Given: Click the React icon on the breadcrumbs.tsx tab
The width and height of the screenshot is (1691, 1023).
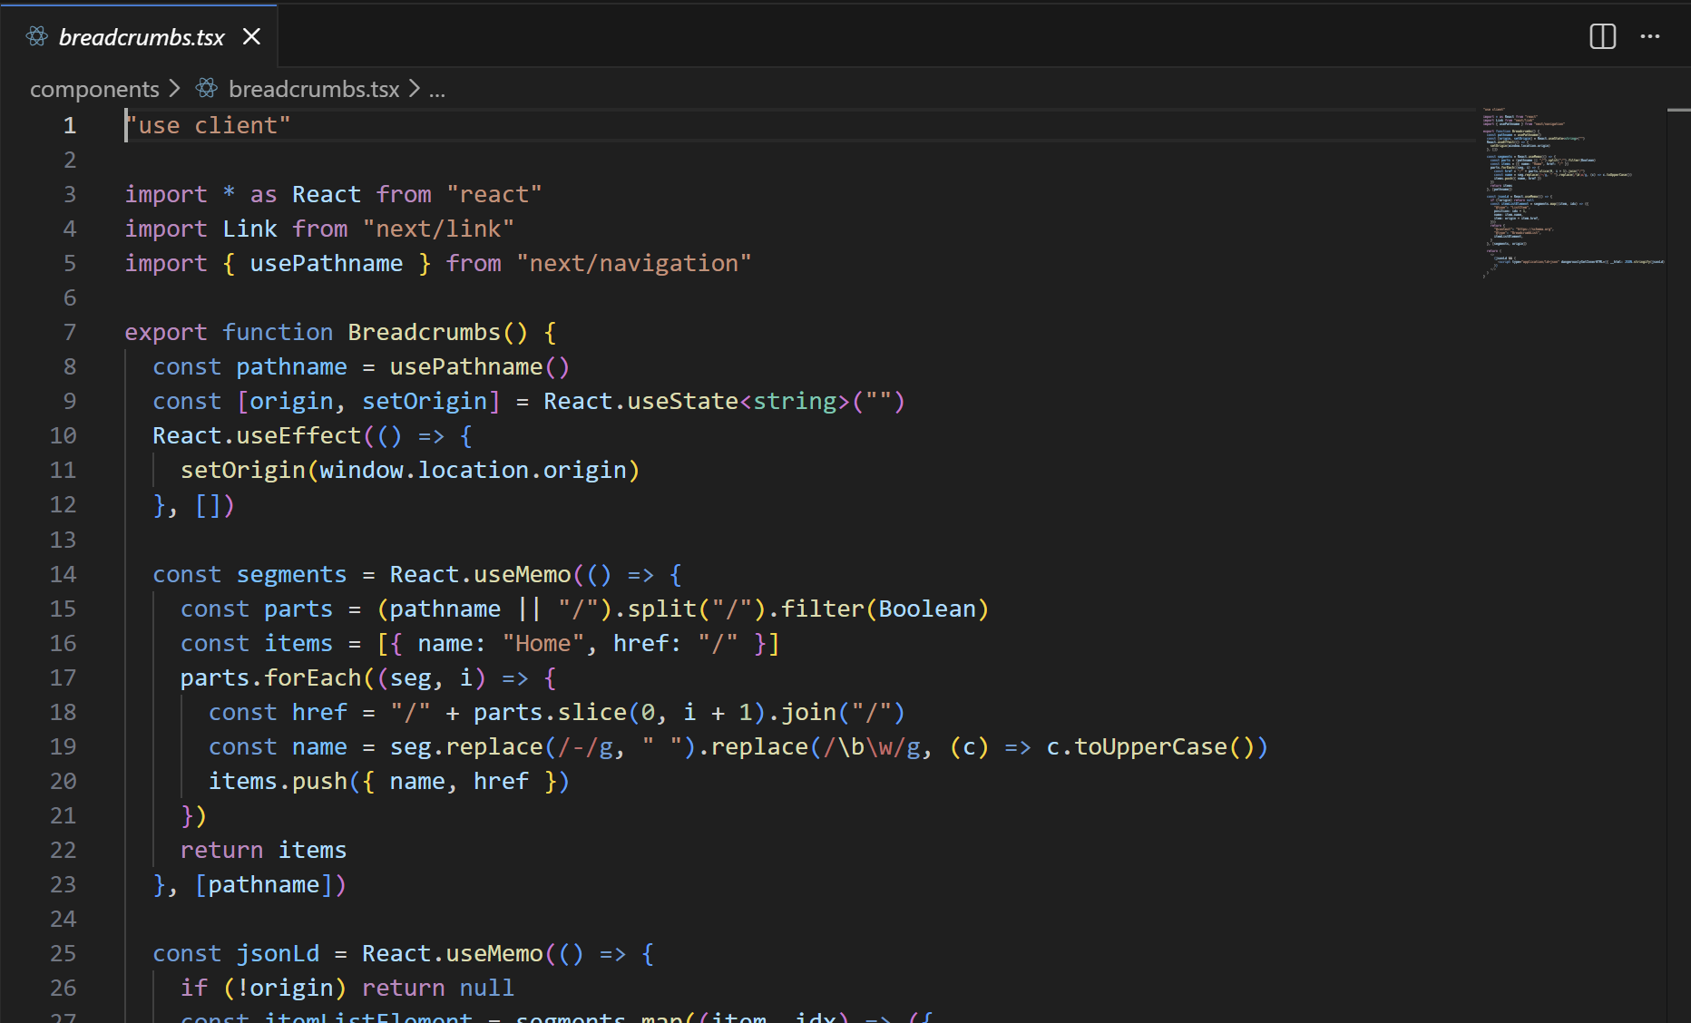Looking at the screenshot, I should 37,36.
